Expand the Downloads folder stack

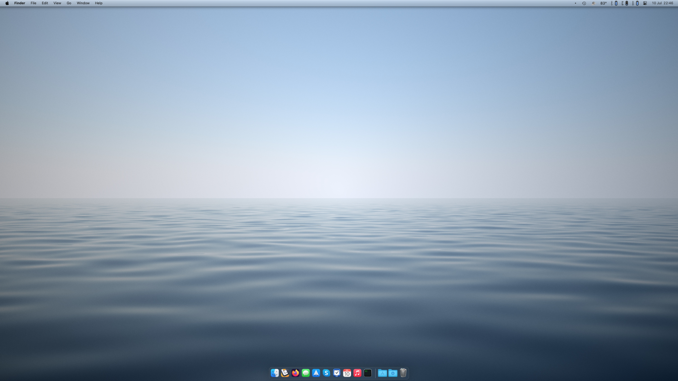click(393, 373)
